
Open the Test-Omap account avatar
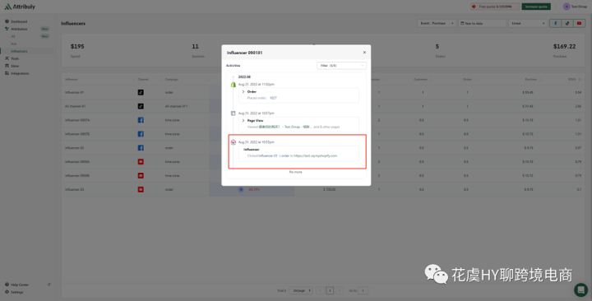pyautogui.click(x=567, y=7)
